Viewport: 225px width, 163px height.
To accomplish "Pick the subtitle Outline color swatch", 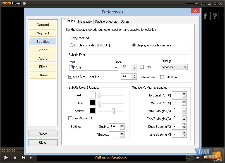I will click(x=92, y=103).
